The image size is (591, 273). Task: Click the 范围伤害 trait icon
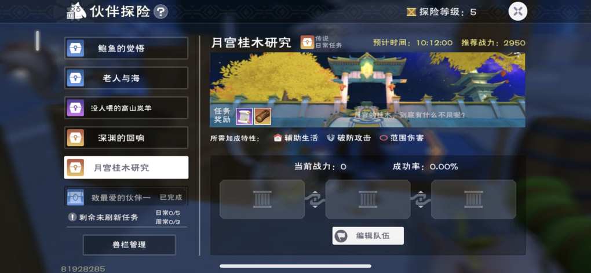coord(384,138)
